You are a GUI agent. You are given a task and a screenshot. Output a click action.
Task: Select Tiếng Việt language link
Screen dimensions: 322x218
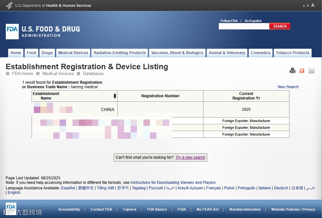pyautogui.click(x=105, y=188)
